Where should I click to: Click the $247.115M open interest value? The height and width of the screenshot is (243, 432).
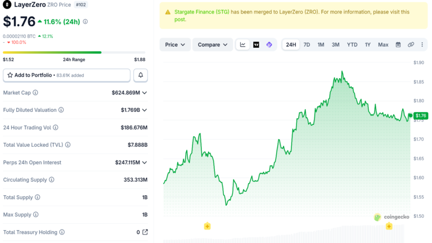[128, 163]
